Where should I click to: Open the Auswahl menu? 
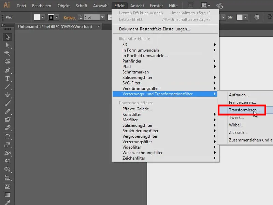101,6
